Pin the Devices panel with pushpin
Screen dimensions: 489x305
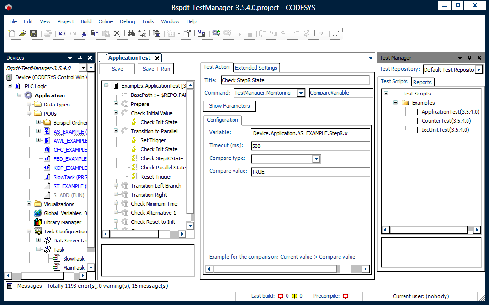coord(80,58)
